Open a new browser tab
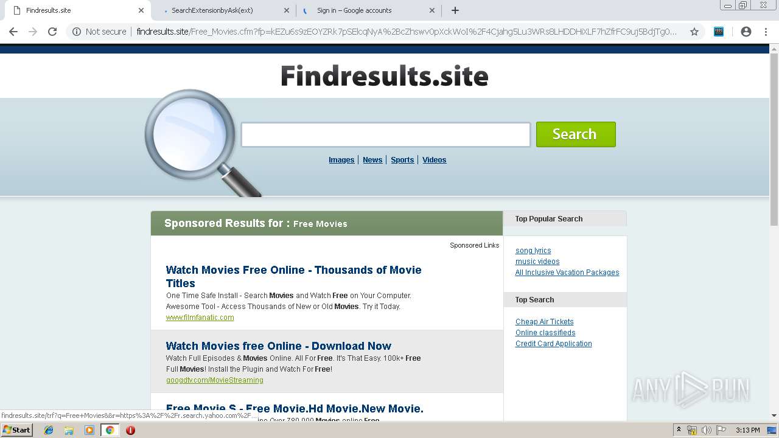This screenshot has width=779, height=438. [x=455, y=10]
